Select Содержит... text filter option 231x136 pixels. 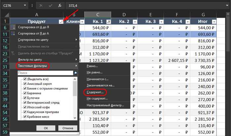[x=95, y=92]
